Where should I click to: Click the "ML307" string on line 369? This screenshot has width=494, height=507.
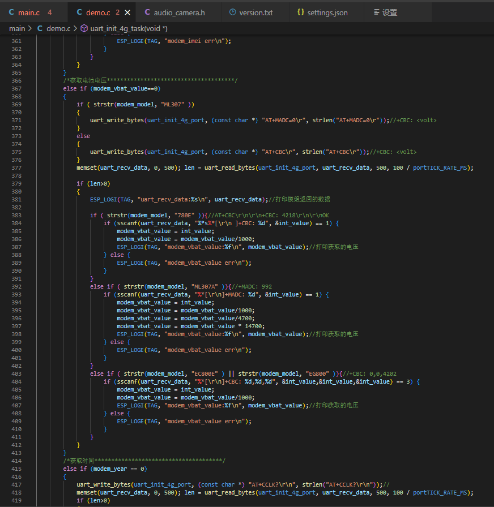click(x=173, y=105)
